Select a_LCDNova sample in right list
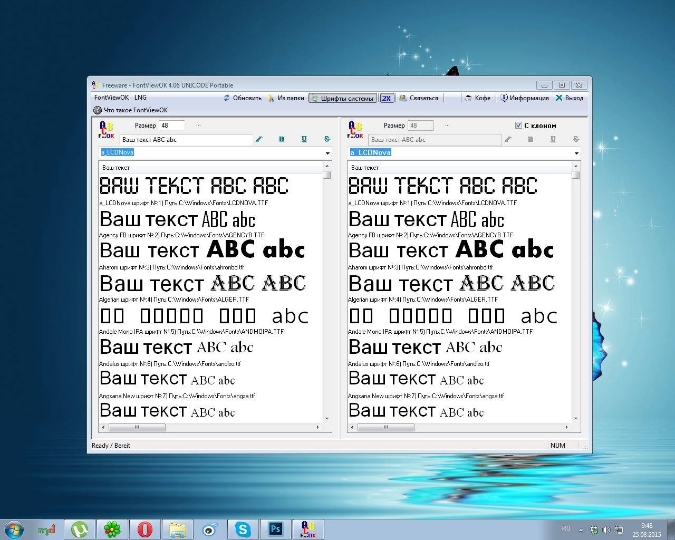Image resolution: width=675 pixels, height=540 pixels. click(442, 186)
